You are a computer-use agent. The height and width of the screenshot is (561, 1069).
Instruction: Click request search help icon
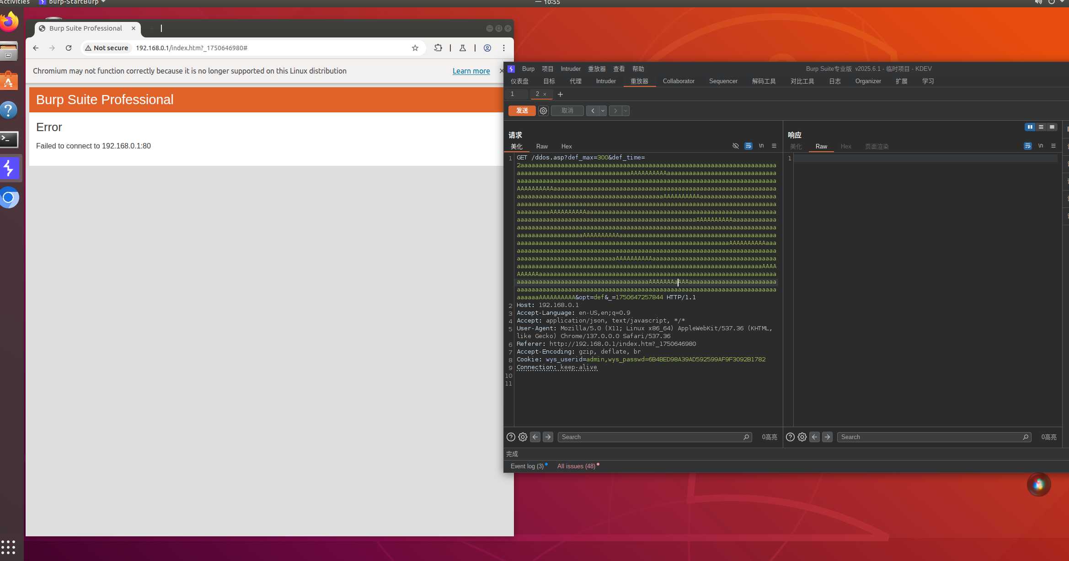[x=511, y=437]
